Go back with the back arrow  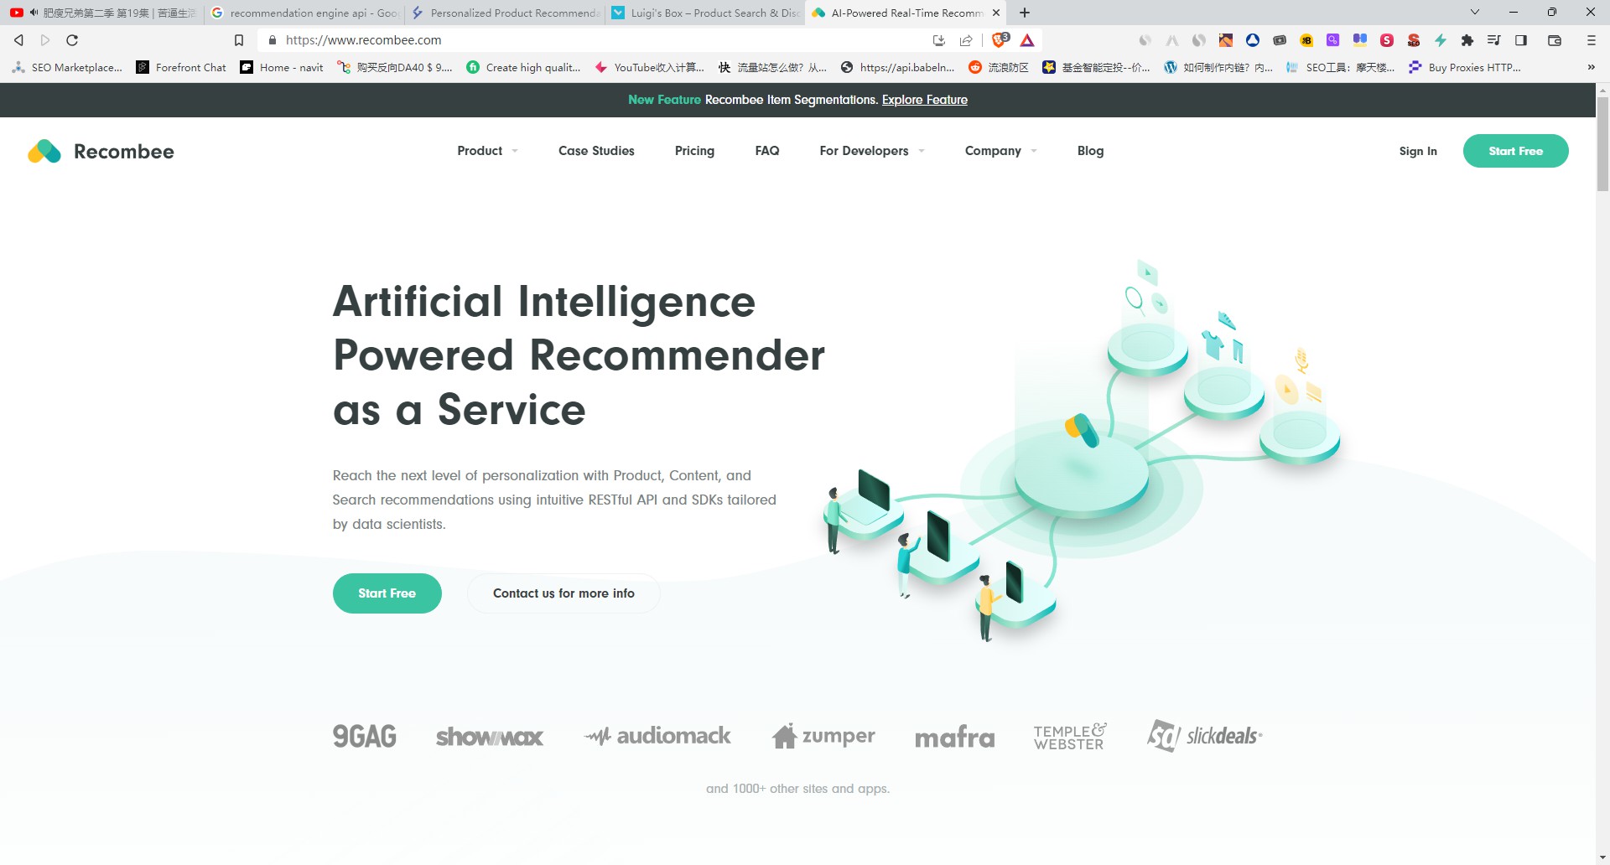click(18, 40)
